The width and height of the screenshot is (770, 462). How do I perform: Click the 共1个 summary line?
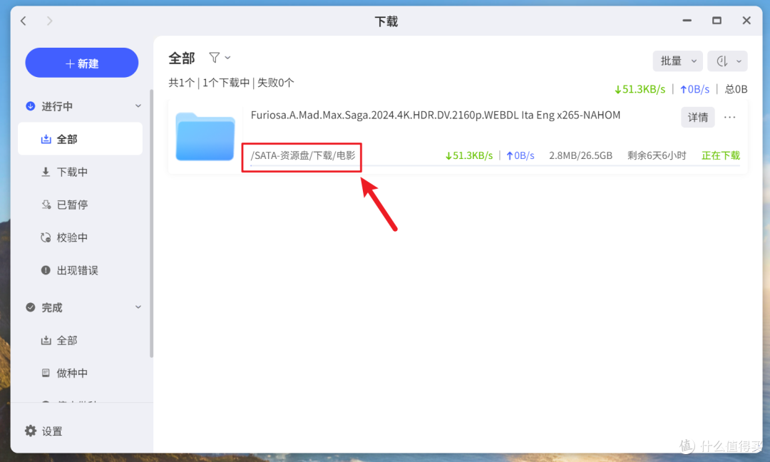click(231, 83)
